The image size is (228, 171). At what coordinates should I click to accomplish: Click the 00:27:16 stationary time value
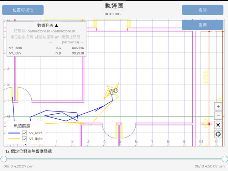[x=78, y=48]
